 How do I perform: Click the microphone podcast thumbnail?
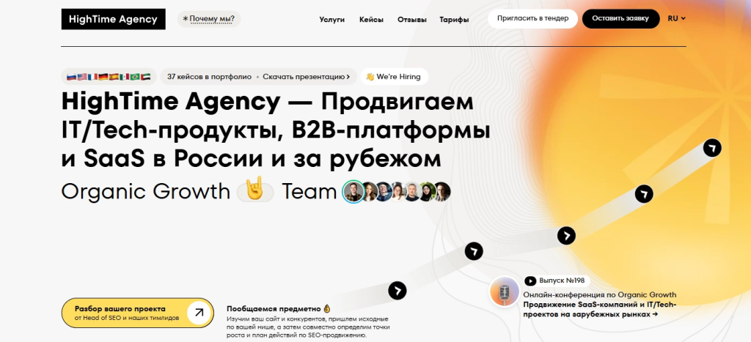click(x=505, y=291)
